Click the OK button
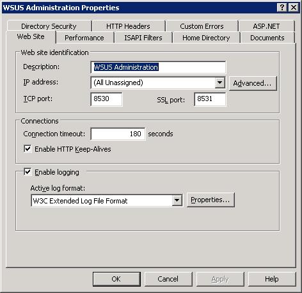 tap(116, 279)
